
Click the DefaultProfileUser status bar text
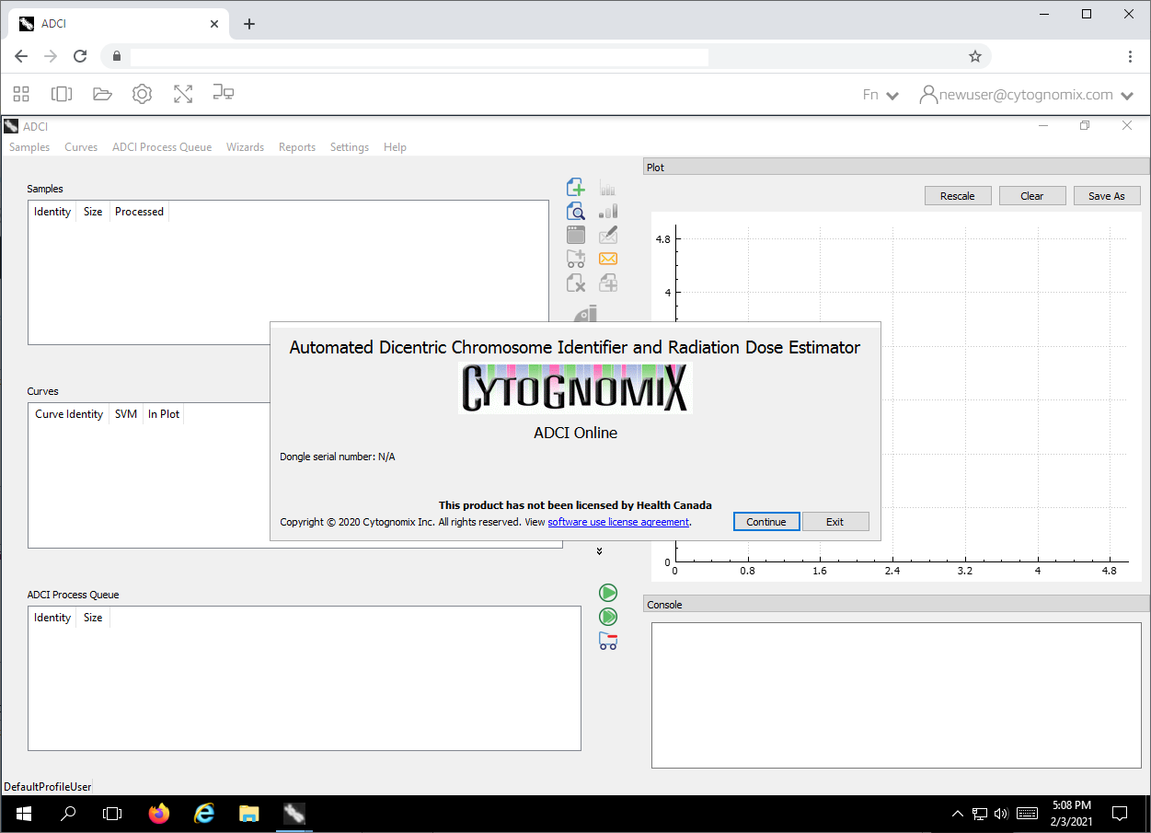coord(48,787)
